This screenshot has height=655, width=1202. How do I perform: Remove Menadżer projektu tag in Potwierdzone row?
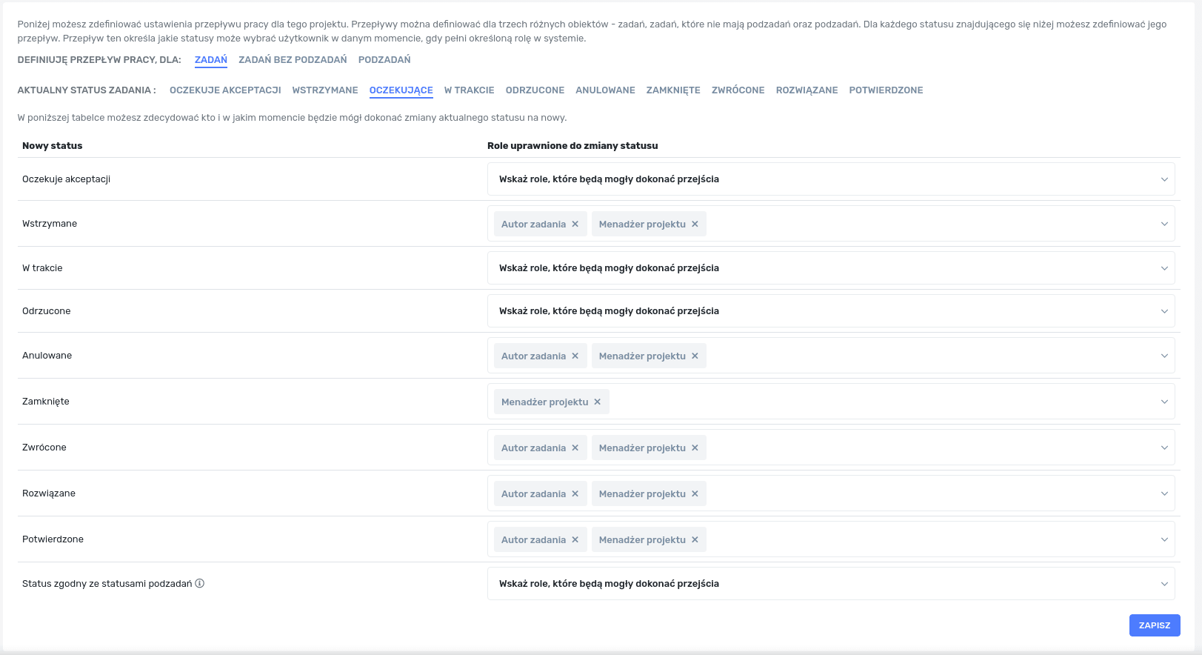click(695, 539)
